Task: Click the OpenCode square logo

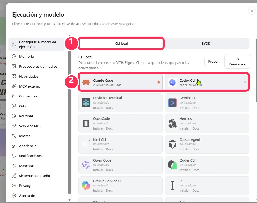Action: point(86,123)
